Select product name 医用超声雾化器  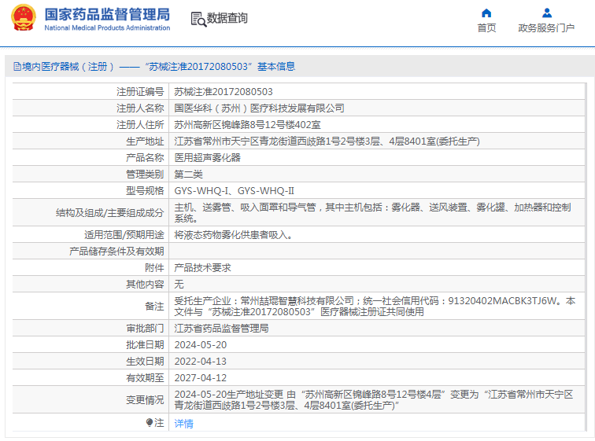tap(207, 157)
